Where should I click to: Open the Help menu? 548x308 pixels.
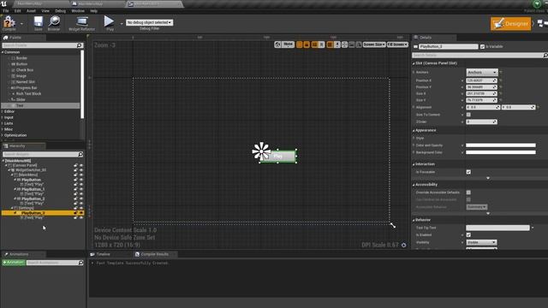pyautogui.click(x=93, y=11)
